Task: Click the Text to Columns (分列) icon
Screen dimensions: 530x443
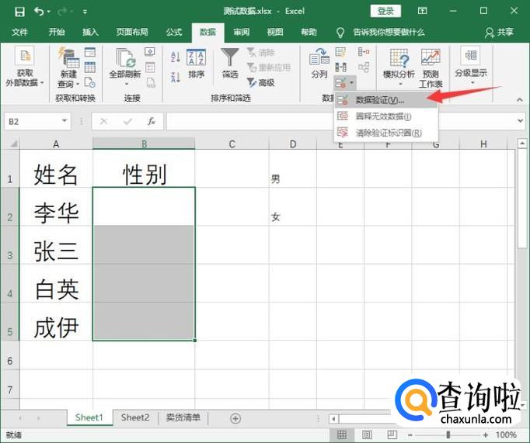Action: pyautogui.click(x=319, y=62)
